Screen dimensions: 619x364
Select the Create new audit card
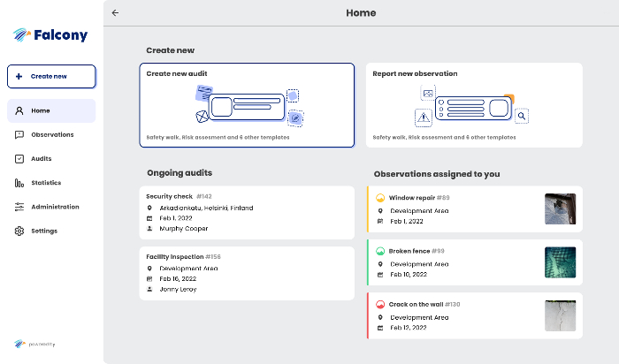tap(247, 104)
